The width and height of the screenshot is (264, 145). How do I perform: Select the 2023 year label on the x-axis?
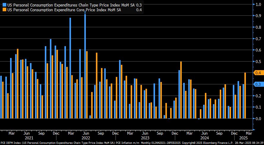145,138
